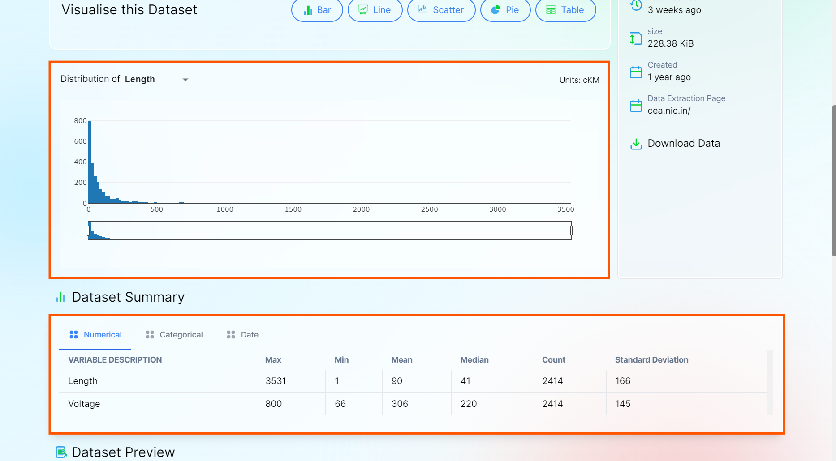The width and height of the screenshot is (836, 461).
Task: Click the file size icon
Action: [636, 38]
